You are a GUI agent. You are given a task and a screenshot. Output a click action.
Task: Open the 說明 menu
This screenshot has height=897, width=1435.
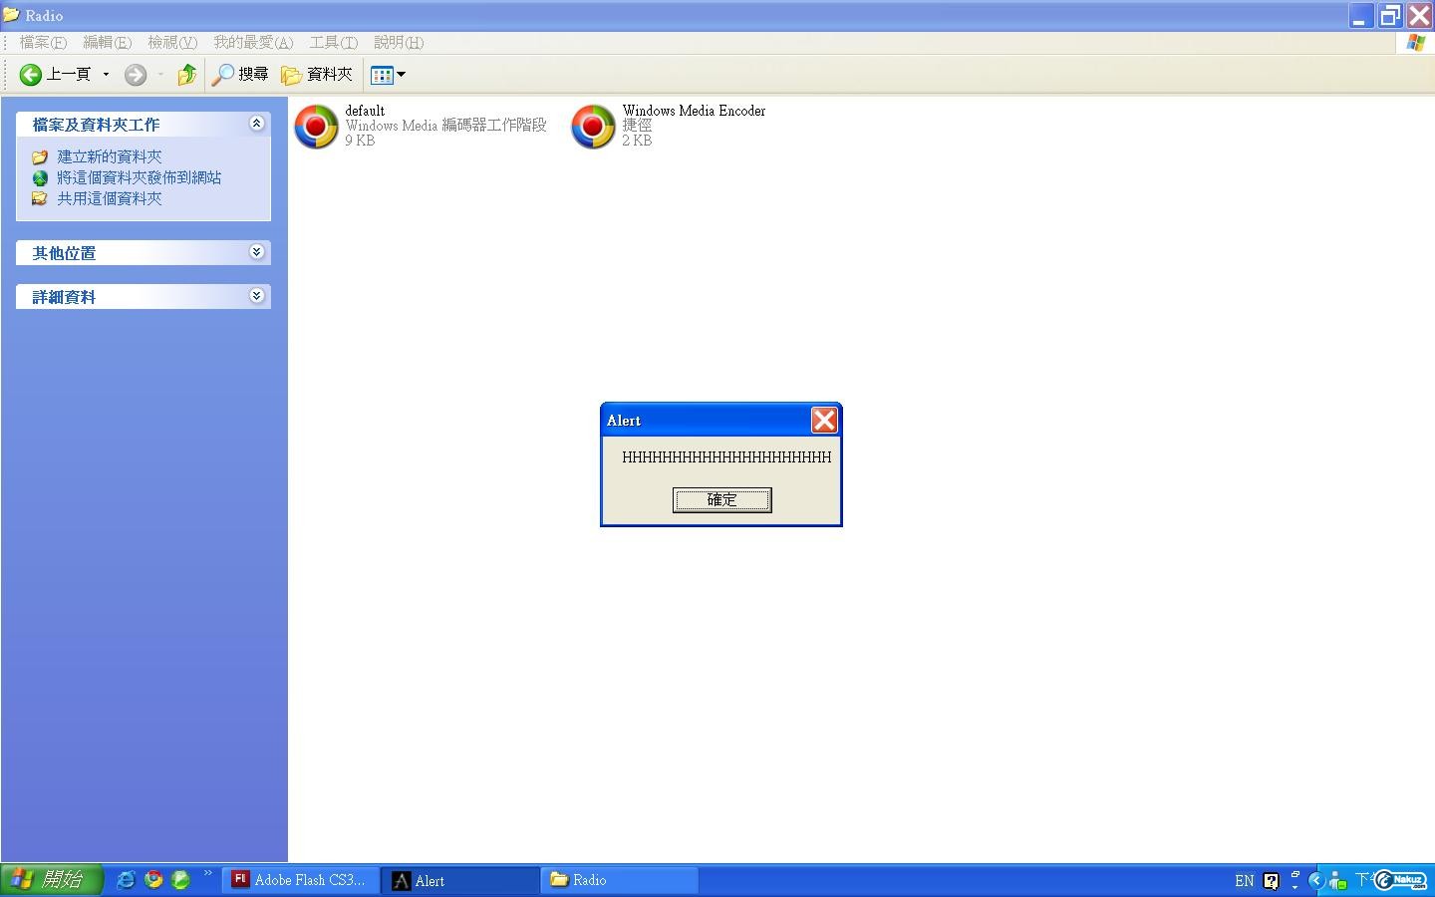pyautogui.click(x=399, y=42)
